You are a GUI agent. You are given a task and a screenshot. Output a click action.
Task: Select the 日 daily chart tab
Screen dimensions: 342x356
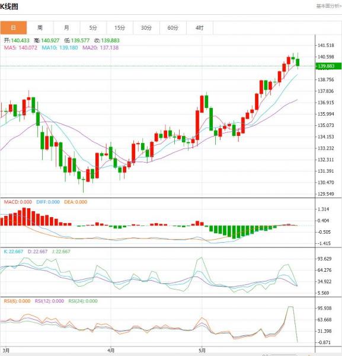click(14, 28)
